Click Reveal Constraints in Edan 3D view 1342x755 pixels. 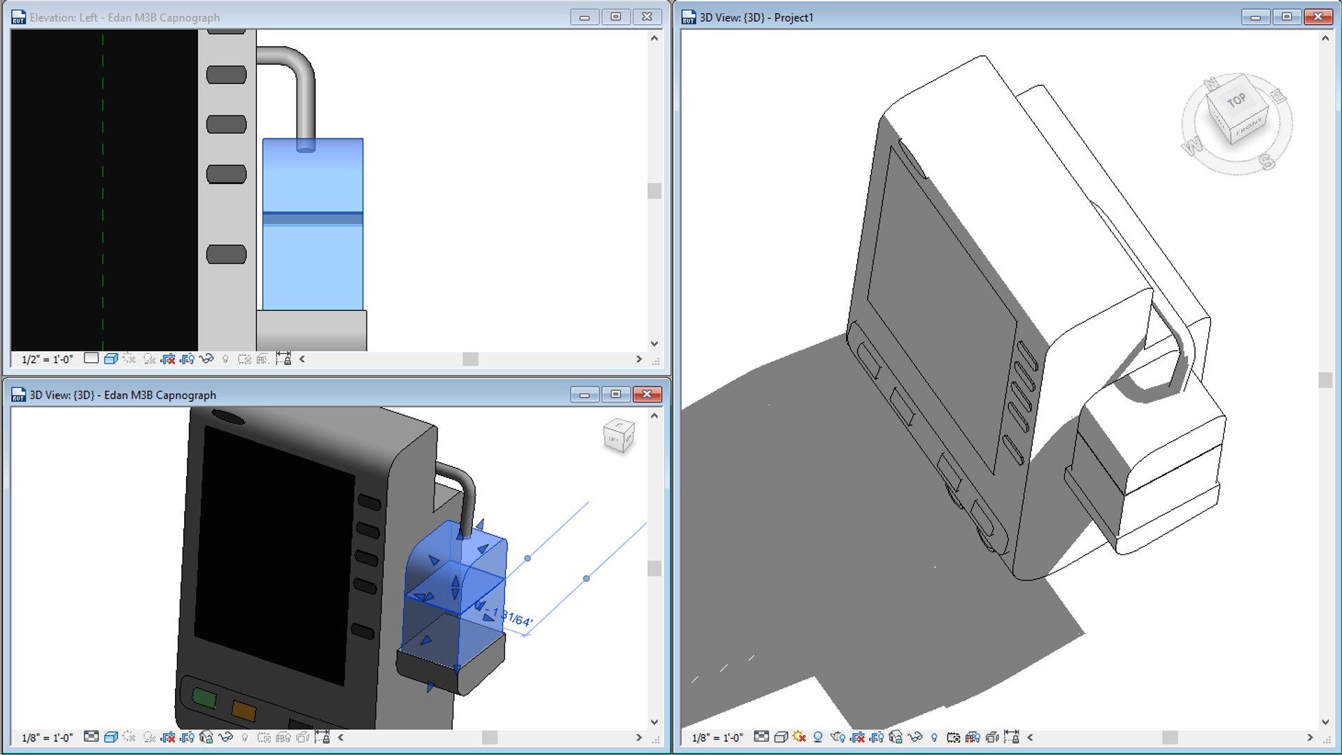click(322, 737)
